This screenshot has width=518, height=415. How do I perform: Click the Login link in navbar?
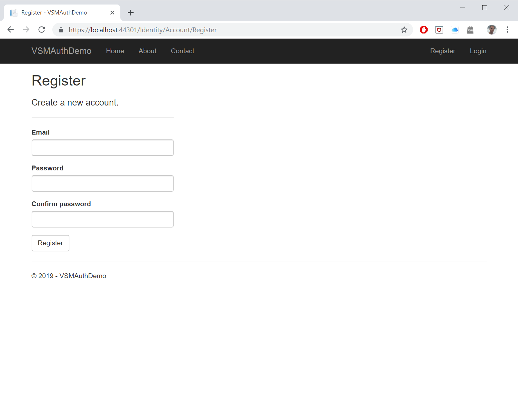478,51
